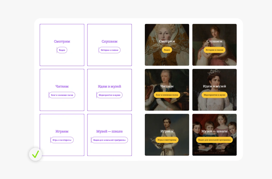The width and height of the screenshot is (272, 179).
Task: Select the yellow «Блог и книжная полка» button
Action: point(167,95)
